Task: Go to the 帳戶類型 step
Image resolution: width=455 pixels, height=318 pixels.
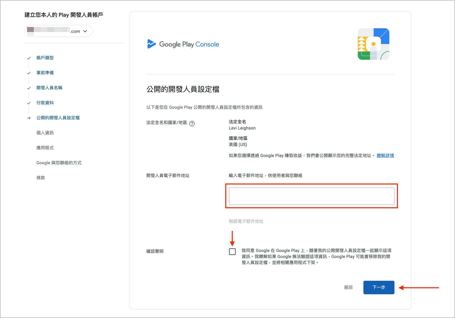Action: pyautogui.click(x=45, y=58)
